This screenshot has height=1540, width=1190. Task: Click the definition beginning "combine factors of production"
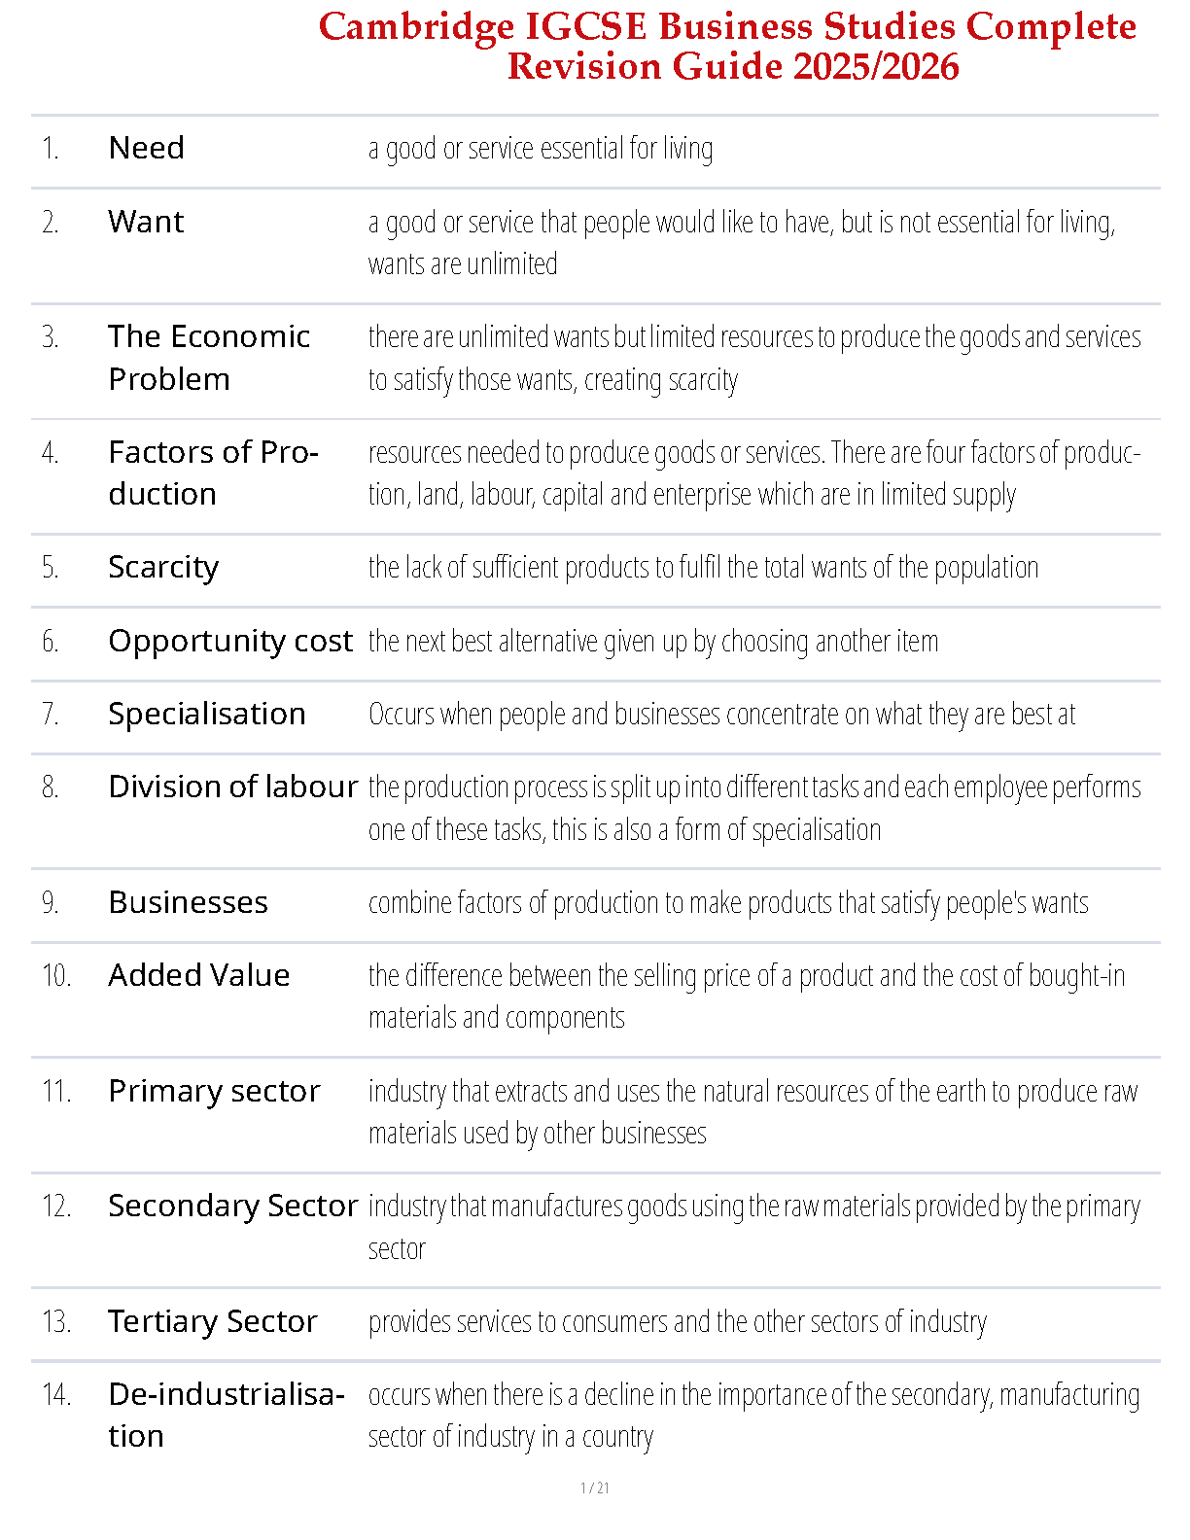(728, 902)
